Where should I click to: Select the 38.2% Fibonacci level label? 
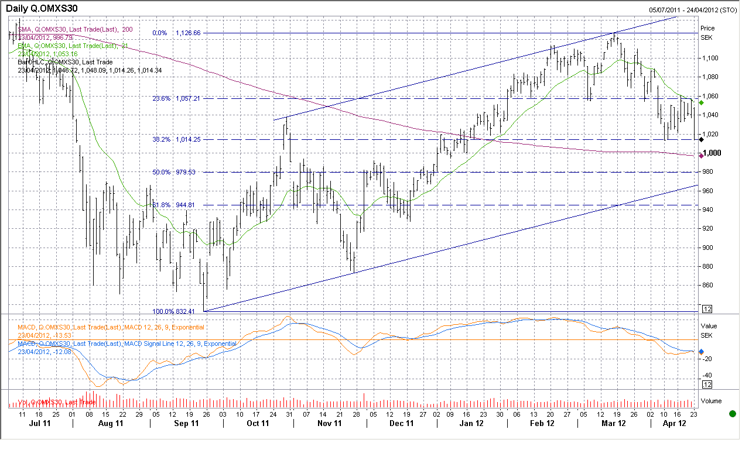(161, 140)
